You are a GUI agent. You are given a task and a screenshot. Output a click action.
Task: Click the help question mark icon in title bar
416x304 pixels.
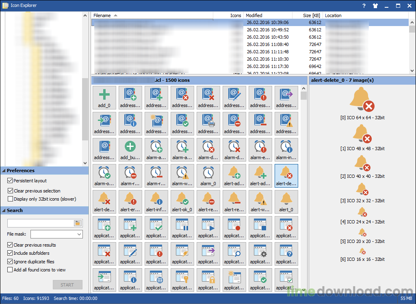click(x=364, y=6)
